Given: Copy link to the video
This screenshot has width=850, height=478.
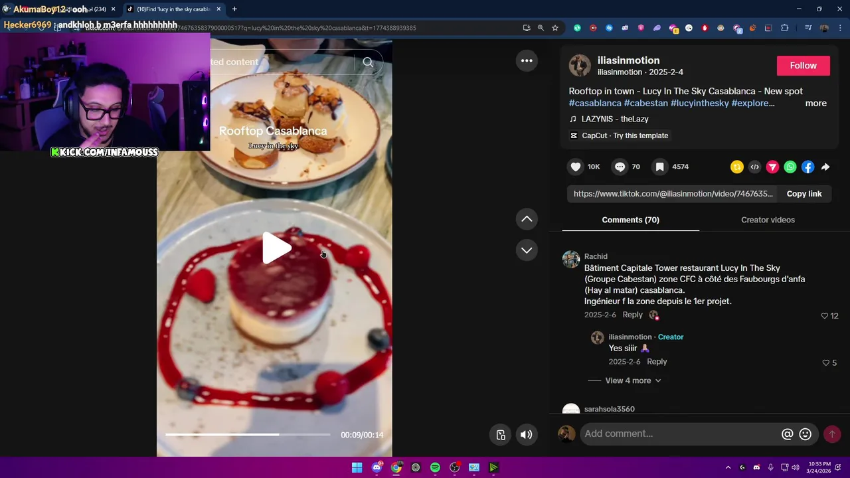Looking at the screenshot, I should (804, 194).
